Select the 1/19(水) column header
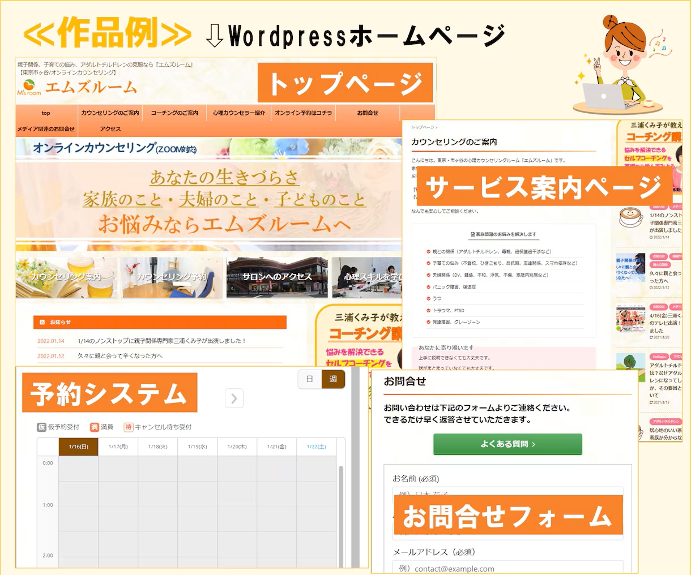 pyautogui.click(x=197, y=447)
